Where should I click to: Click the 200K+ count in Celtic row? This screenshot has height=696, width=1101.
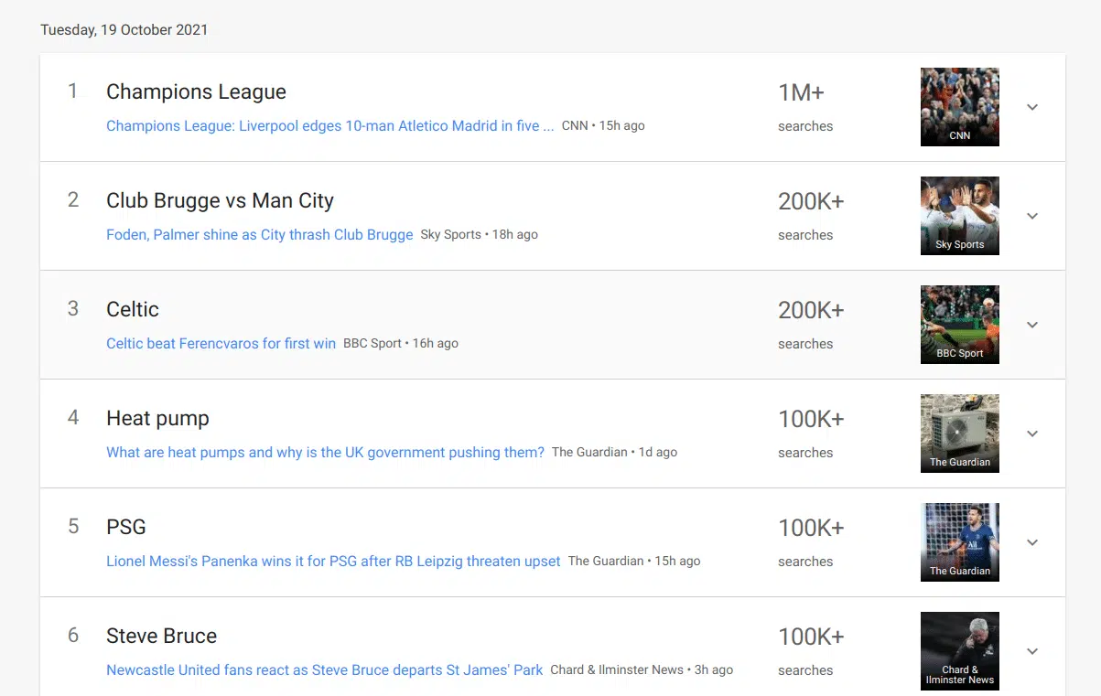[811, 310]
